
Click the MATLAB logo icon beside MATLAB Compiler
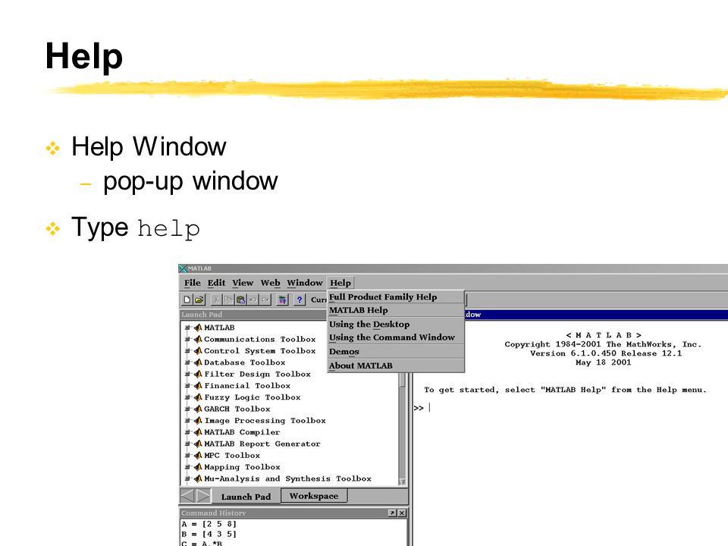[x=198, y=432]
